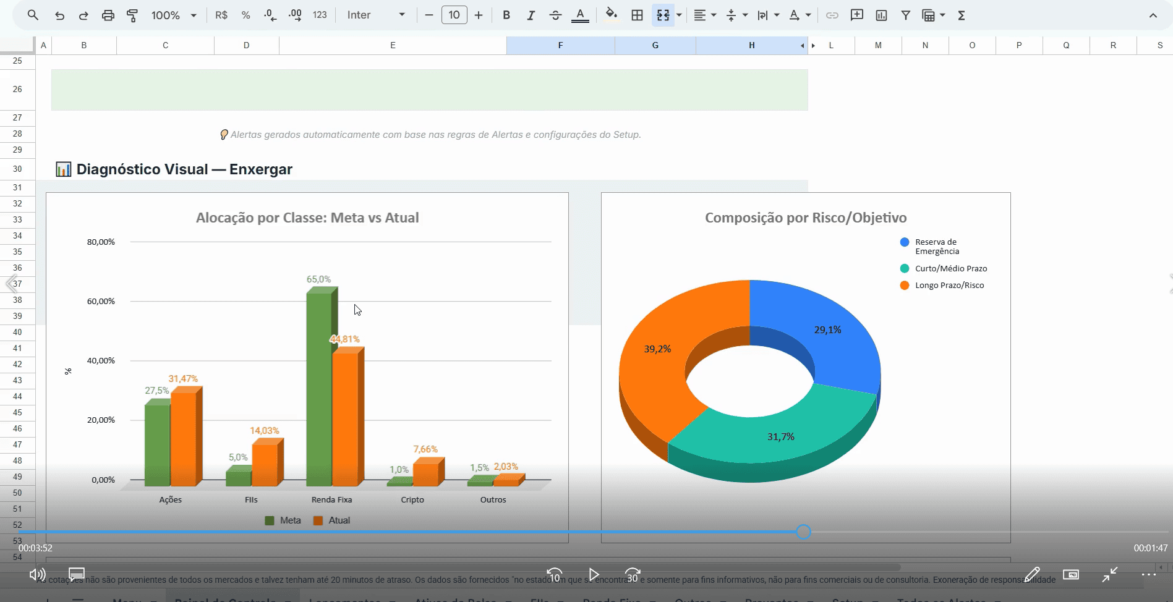The image size is (1173, 602).
Task: Insert a chart
Action: pos(881,15)
